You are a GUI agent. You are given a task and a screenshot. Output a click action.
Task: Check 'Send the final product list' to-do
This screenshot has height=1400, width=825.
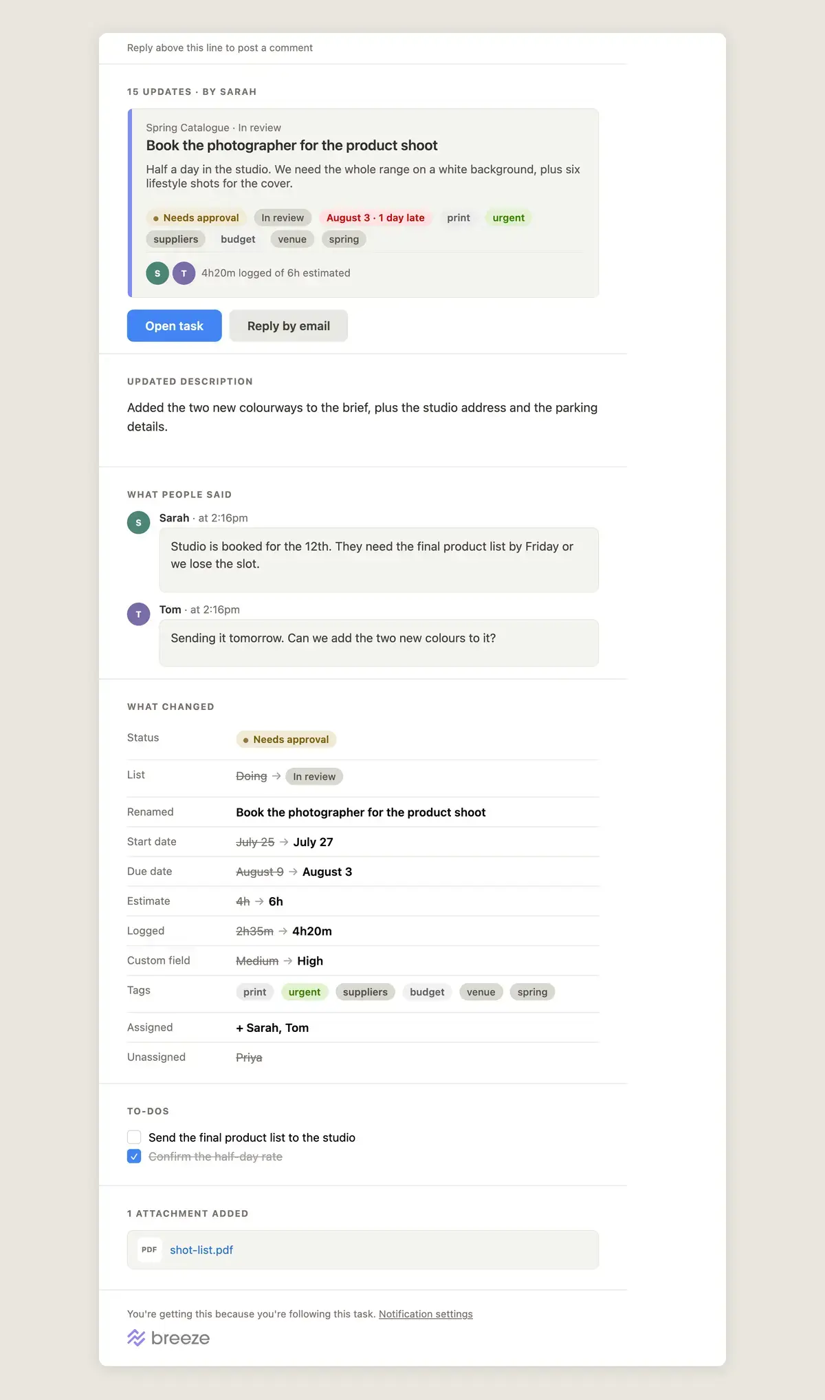click(x=134, y=1137)
